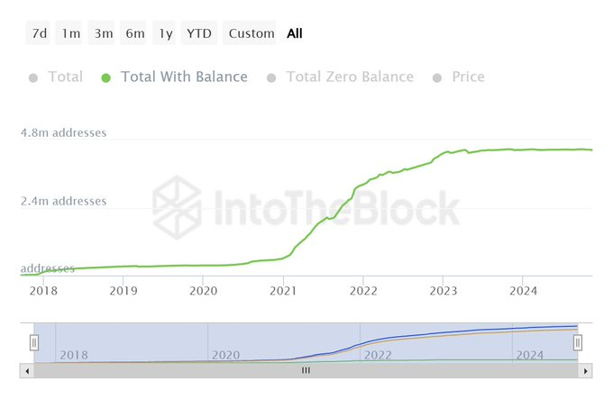Click the right scroll arrow of navigator
613x408 pixels.
pyautogui.click(x=587, y=370)
